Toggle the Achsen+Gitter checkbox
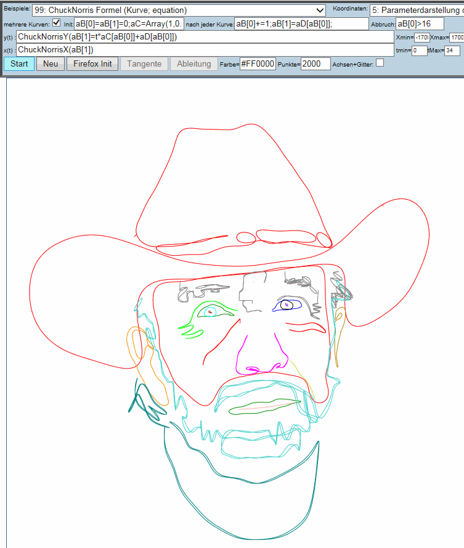The width and height of the screenshot is (464, 548). point(380,63)
